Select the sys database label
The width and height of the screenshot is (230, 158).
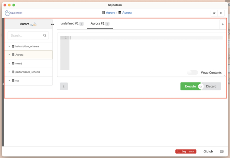click(x=17, y=81)
